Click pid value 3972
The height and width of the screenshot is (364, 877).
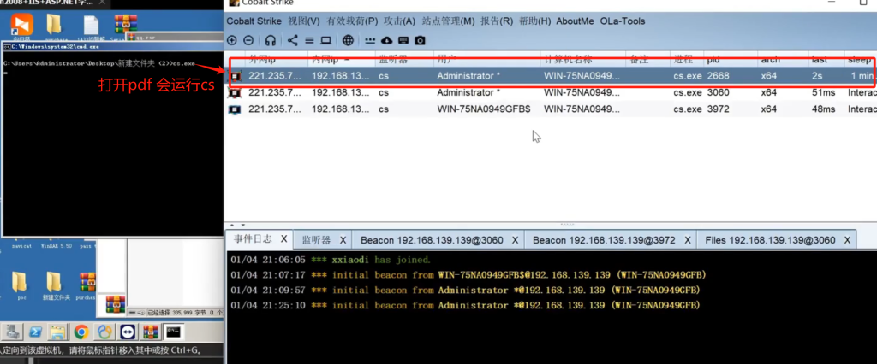(x=718, y=109)
